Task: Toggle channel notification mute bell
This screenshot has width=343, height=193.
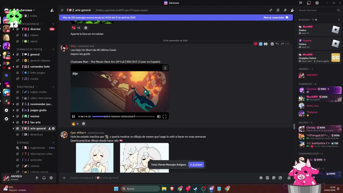Action: tap(278, 10)
